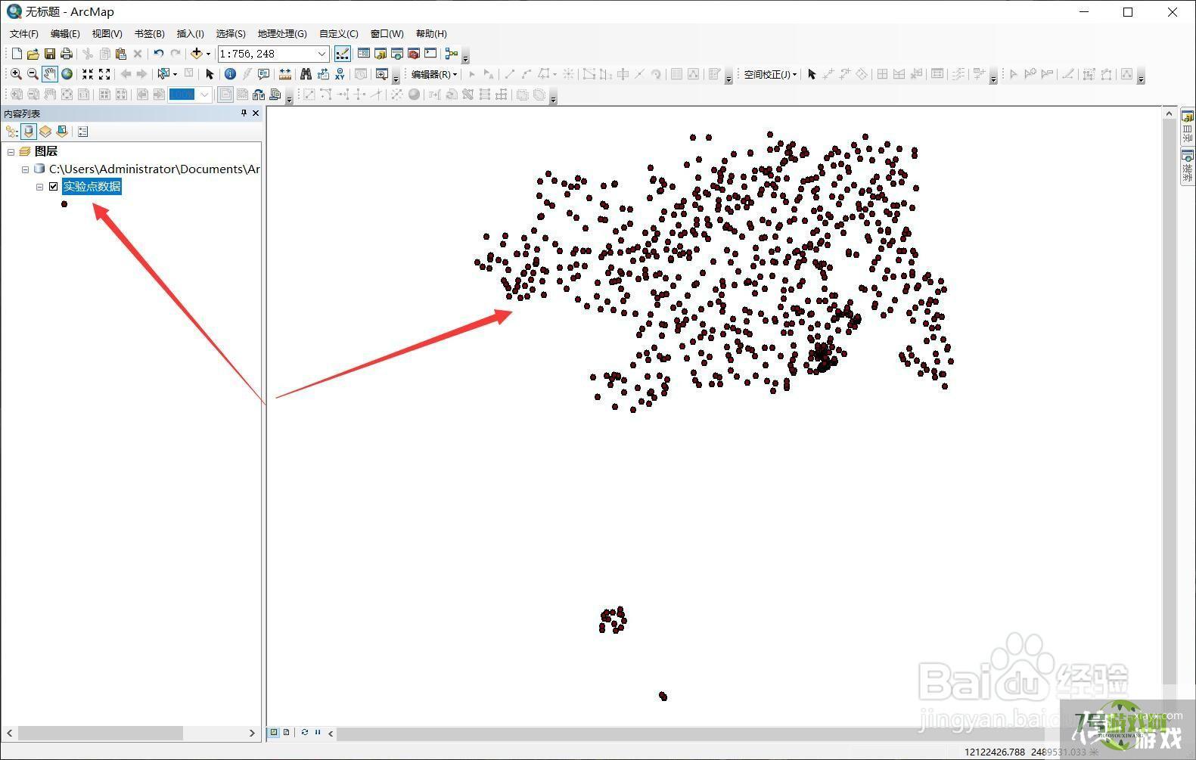
Task: Paste from the clipboard
Action: pyautogui.click(x=121, y=54)
